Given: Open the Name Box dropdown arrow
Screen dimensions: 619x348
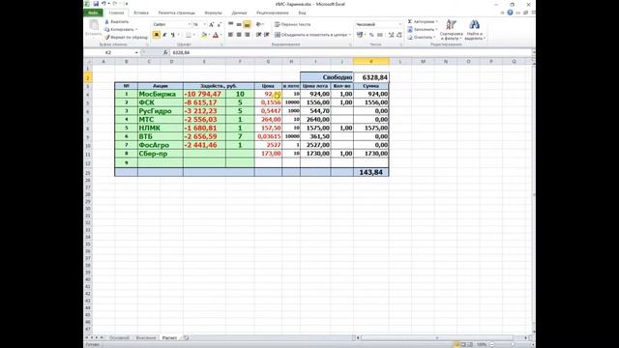Looking at the screenshot, I should [x=136, y=52].
